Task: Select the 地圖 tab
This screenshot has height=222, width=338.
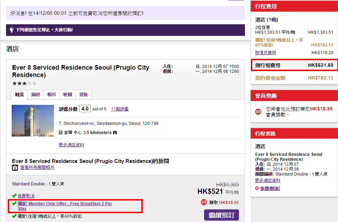Action: coord(67,95)
